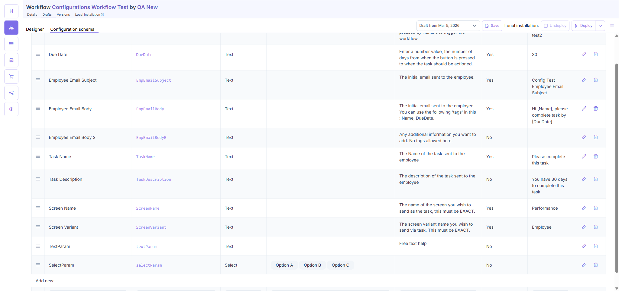Edit the Task Description row
The height and width of the screenshot is (291, 619).
click(584, 179)
